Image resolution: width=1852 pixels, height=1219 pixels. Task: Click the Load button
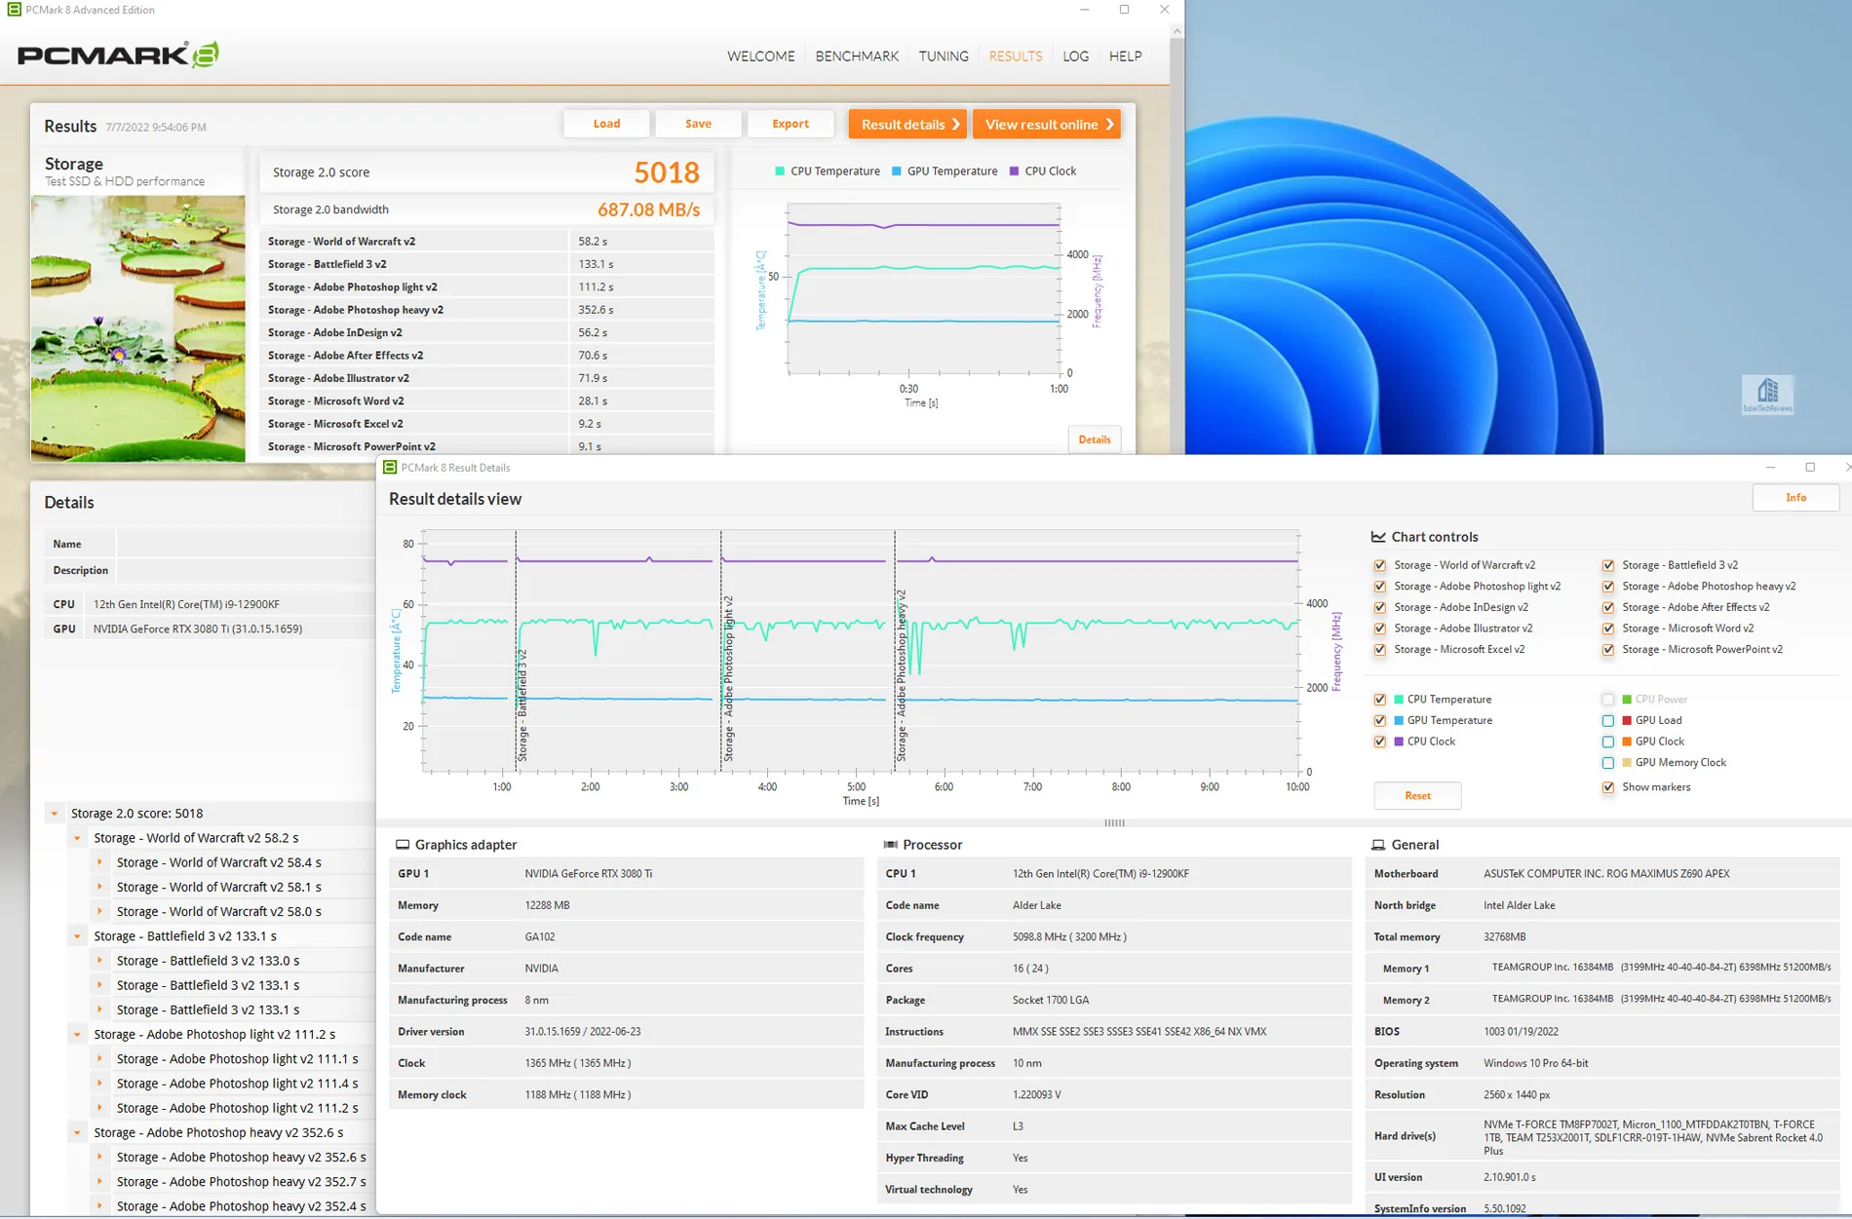click(606, 124)
